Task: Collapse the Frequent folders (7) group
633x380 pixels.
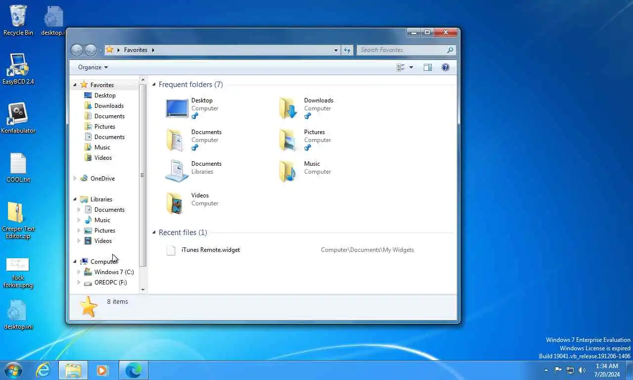Action: point(154,85)
